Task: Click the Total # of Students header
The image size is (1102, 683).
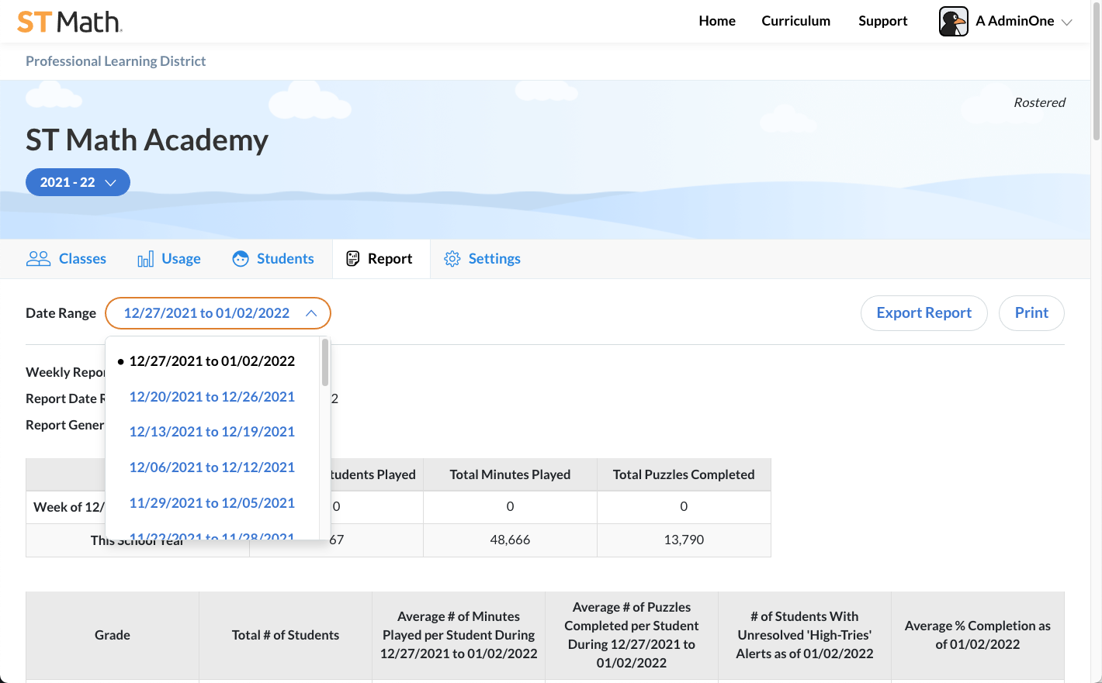Action: click(x=286, y=635)
